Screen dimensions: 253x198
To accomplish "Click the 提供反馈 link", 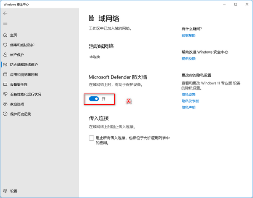I will pos(188,59).
